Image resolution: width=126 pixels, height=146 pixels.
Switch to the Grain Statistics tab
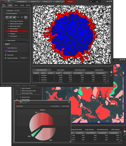coord(61,70)
